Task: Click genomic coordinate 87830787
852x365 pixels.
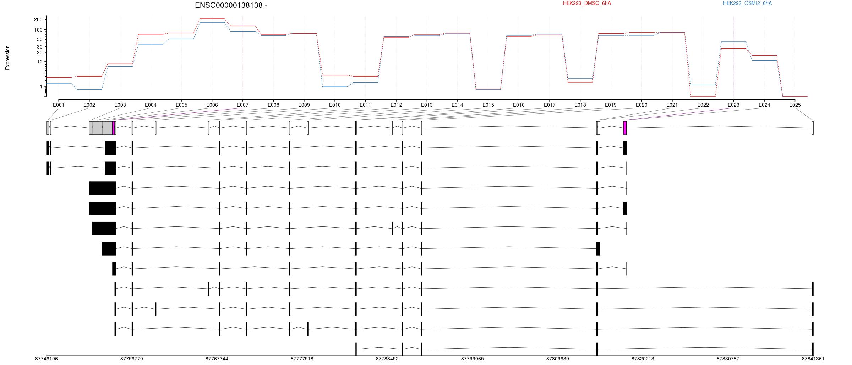Action: point(728,359)
